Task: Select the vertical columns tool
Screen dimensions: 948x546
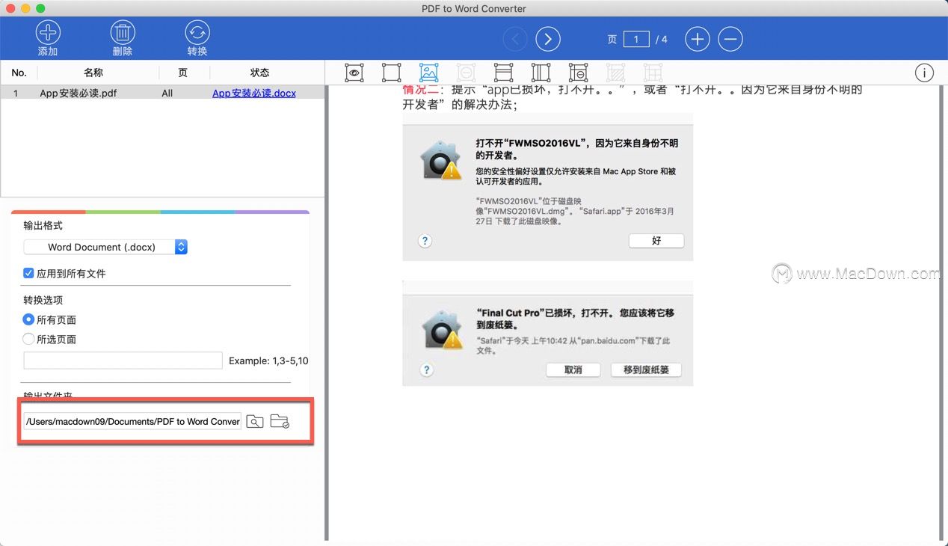Action: click(541, 73)
